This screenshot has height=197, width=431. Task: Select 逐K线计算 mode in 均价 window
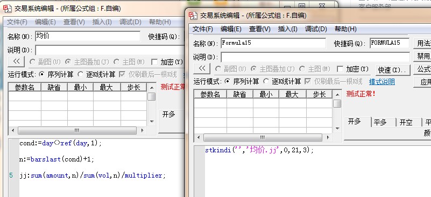coord(81,74)
